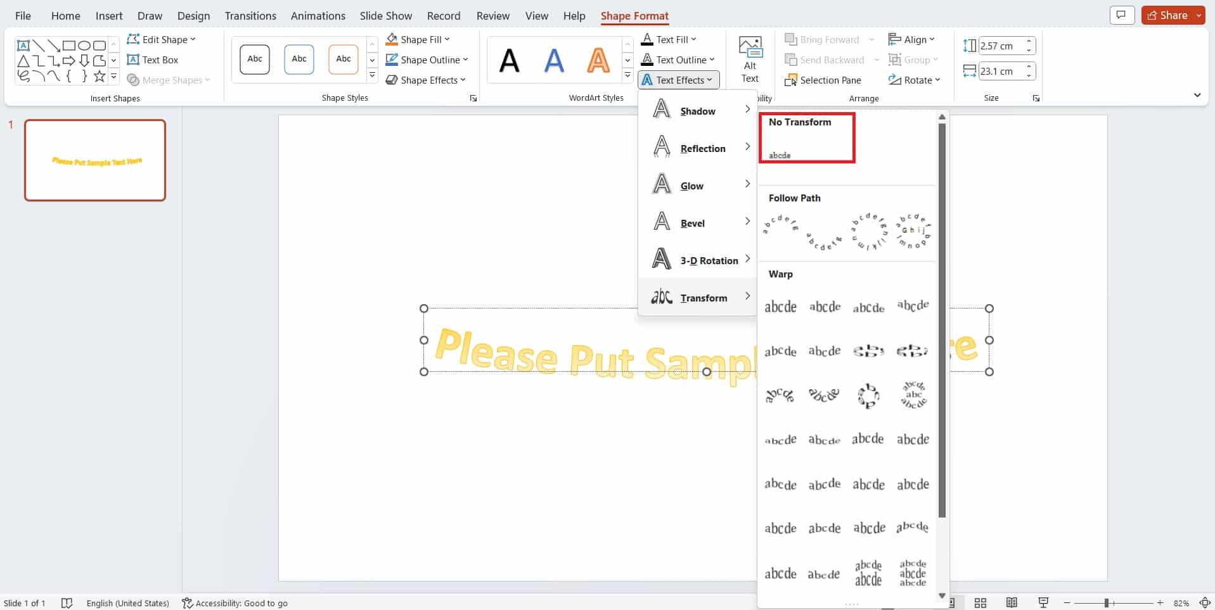Screen dimensions: 1215x610
Task: Click the Text Outline icon
Action: 646,60
